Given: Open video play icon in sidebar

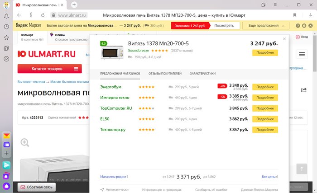Looking at the screenshot, I should click(6, 59).
